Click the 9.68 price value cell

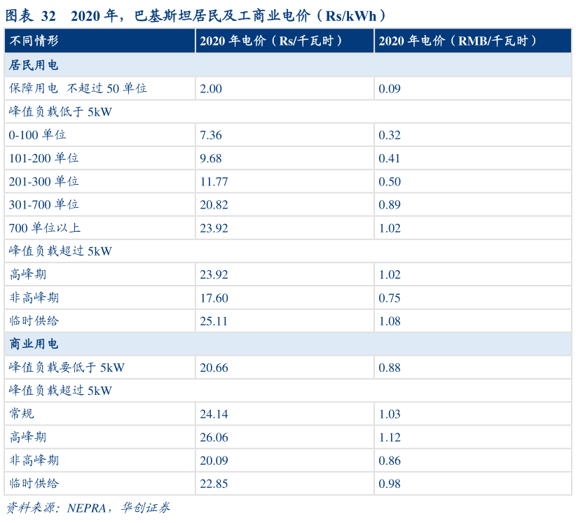(210, 158)
